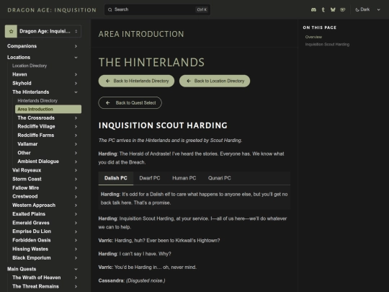Open the Dragon Age: Inquisi... section selector

(x=43, y=31)
